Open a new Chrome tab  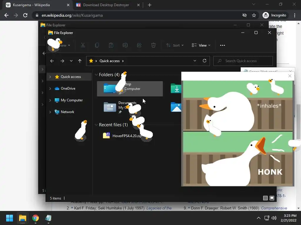point(150,5)
